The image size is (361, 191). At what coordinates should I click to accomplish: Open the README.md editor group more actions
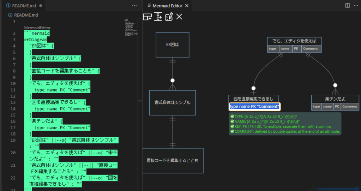[134, 6]
